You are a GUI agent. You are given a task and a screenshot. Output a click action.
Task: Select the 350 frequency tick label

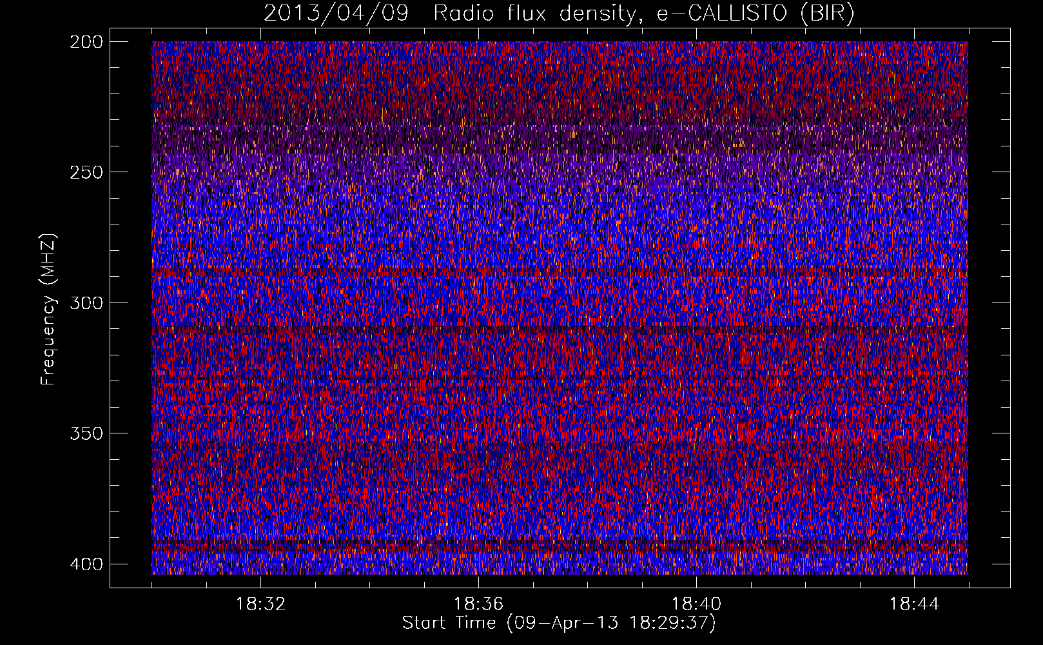click(86, 433)
